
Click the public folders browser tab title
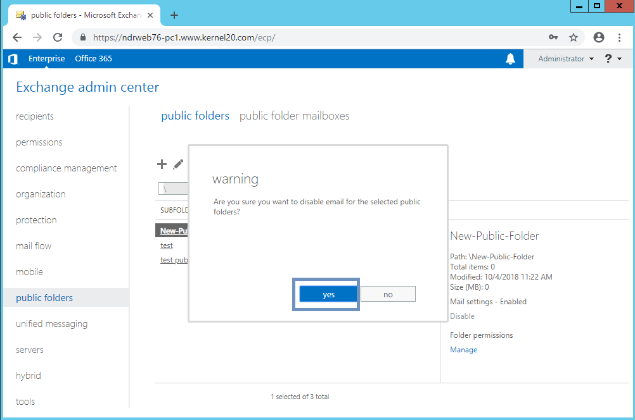tap(86, 15)
